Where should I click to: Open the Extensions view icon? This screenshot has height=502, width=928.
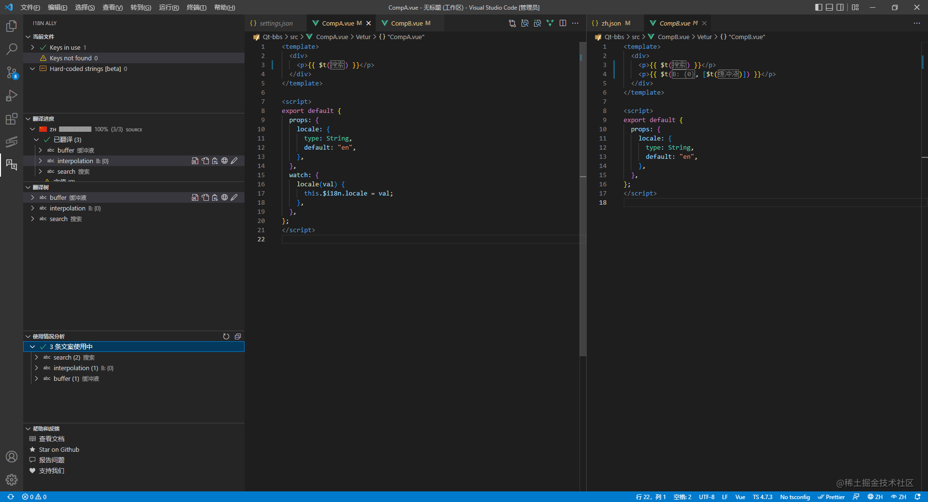[x=11, y=119]
